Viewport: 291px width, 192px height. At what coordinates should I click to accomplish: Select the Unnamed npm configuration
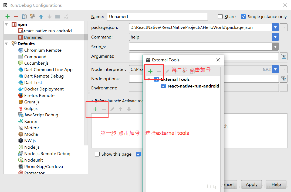(x=31, y=37)
